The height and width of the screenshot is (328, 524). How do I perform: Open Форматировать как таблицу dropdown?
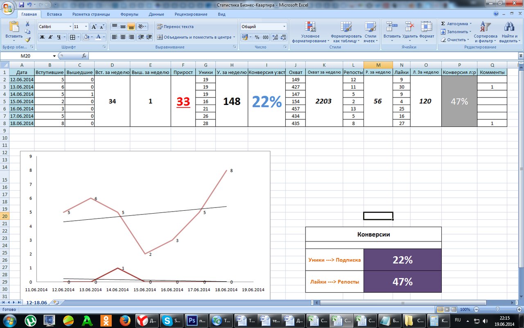346,32
